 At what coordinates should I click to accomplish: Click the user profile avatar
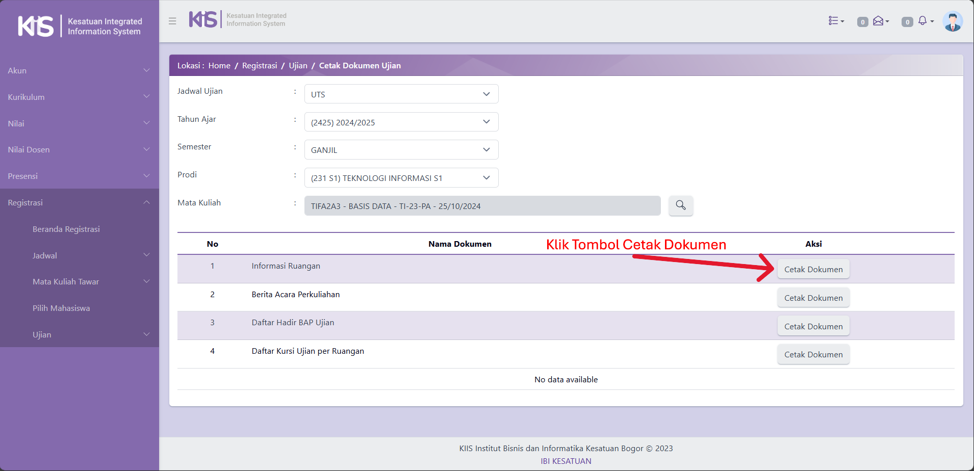coord(952,21)
